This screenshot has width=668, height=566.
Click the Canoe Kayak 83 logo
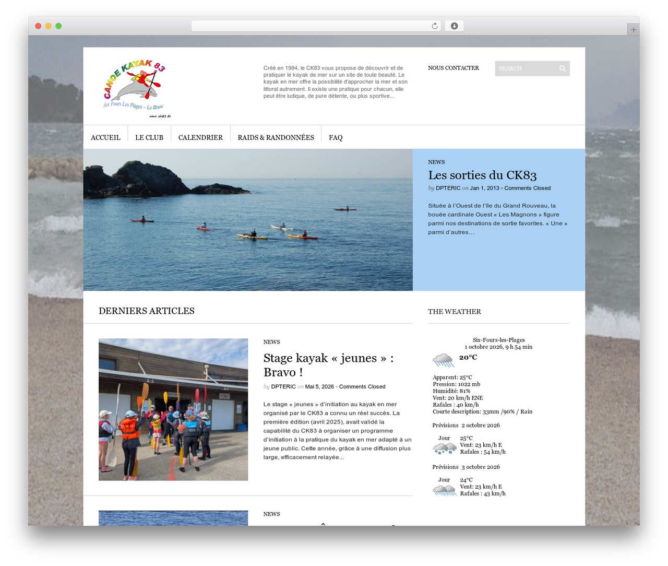point(135,88)
